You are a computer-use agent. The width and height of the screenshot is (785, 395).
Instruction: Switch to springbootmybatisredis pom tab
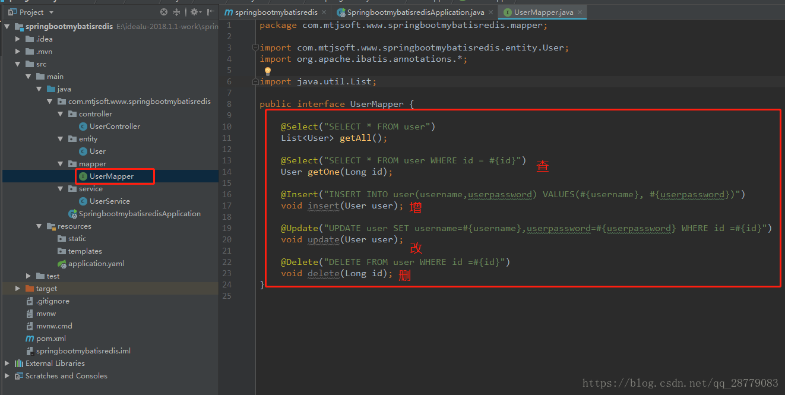(x=274, y=12)
